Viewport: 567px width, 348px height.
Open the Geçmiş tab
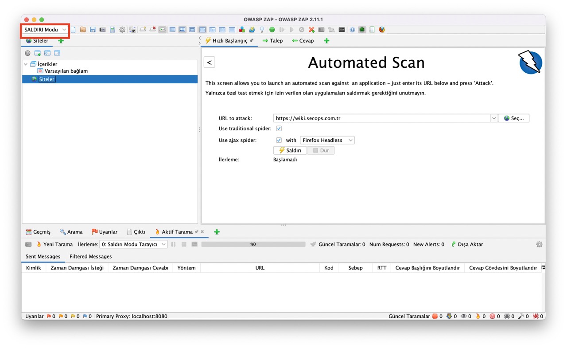click(x=38, y=232)
